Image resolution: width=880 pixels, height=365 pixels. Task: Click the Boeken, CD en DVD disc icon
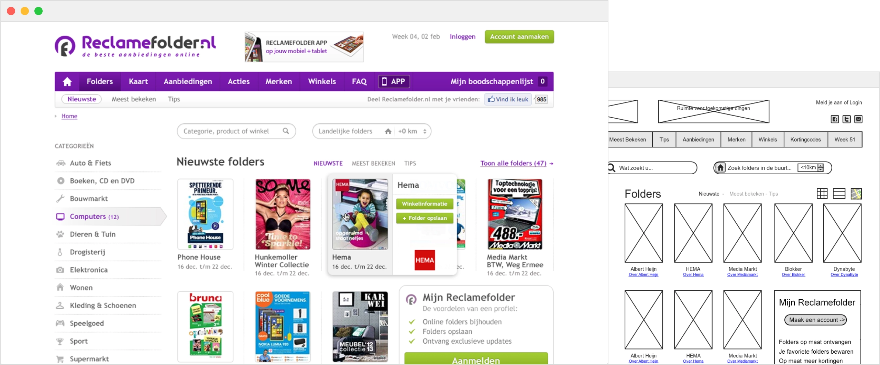coord(60,181)
